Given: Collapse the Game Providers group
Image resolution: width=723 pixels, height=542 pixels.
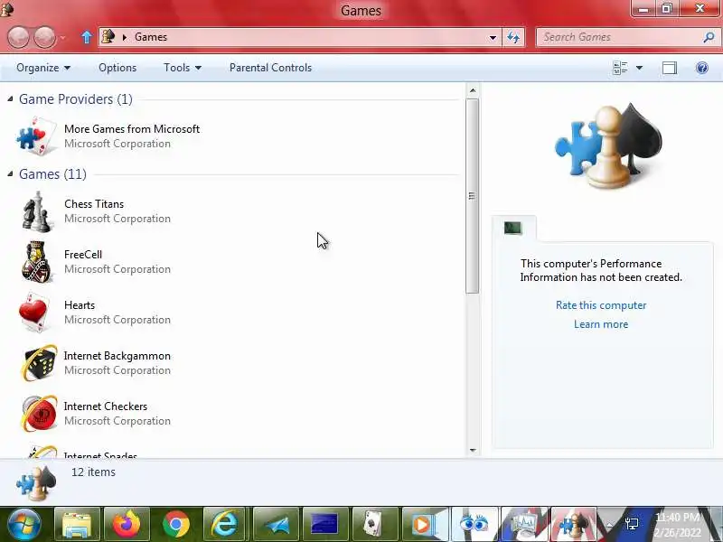Looking at the screenshot, I should click(10, 98).
